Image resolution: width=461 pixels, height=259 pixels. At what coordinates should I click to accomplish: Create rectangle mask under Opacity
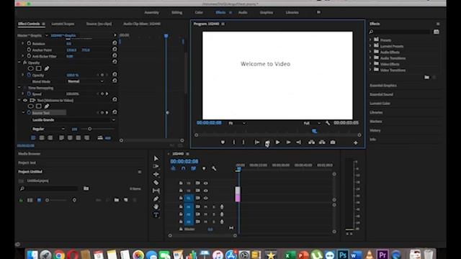38,69
